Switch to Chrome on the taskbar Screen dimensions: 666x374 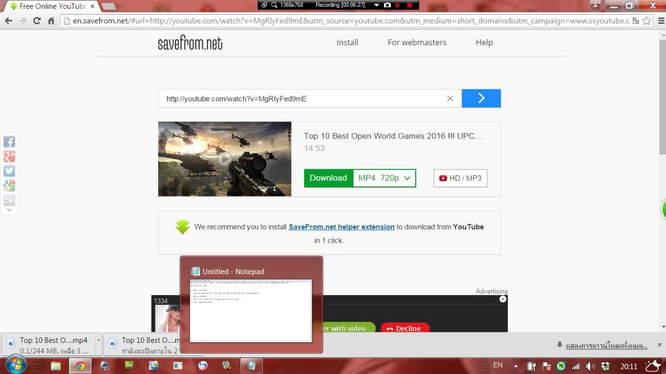point(80,366)
